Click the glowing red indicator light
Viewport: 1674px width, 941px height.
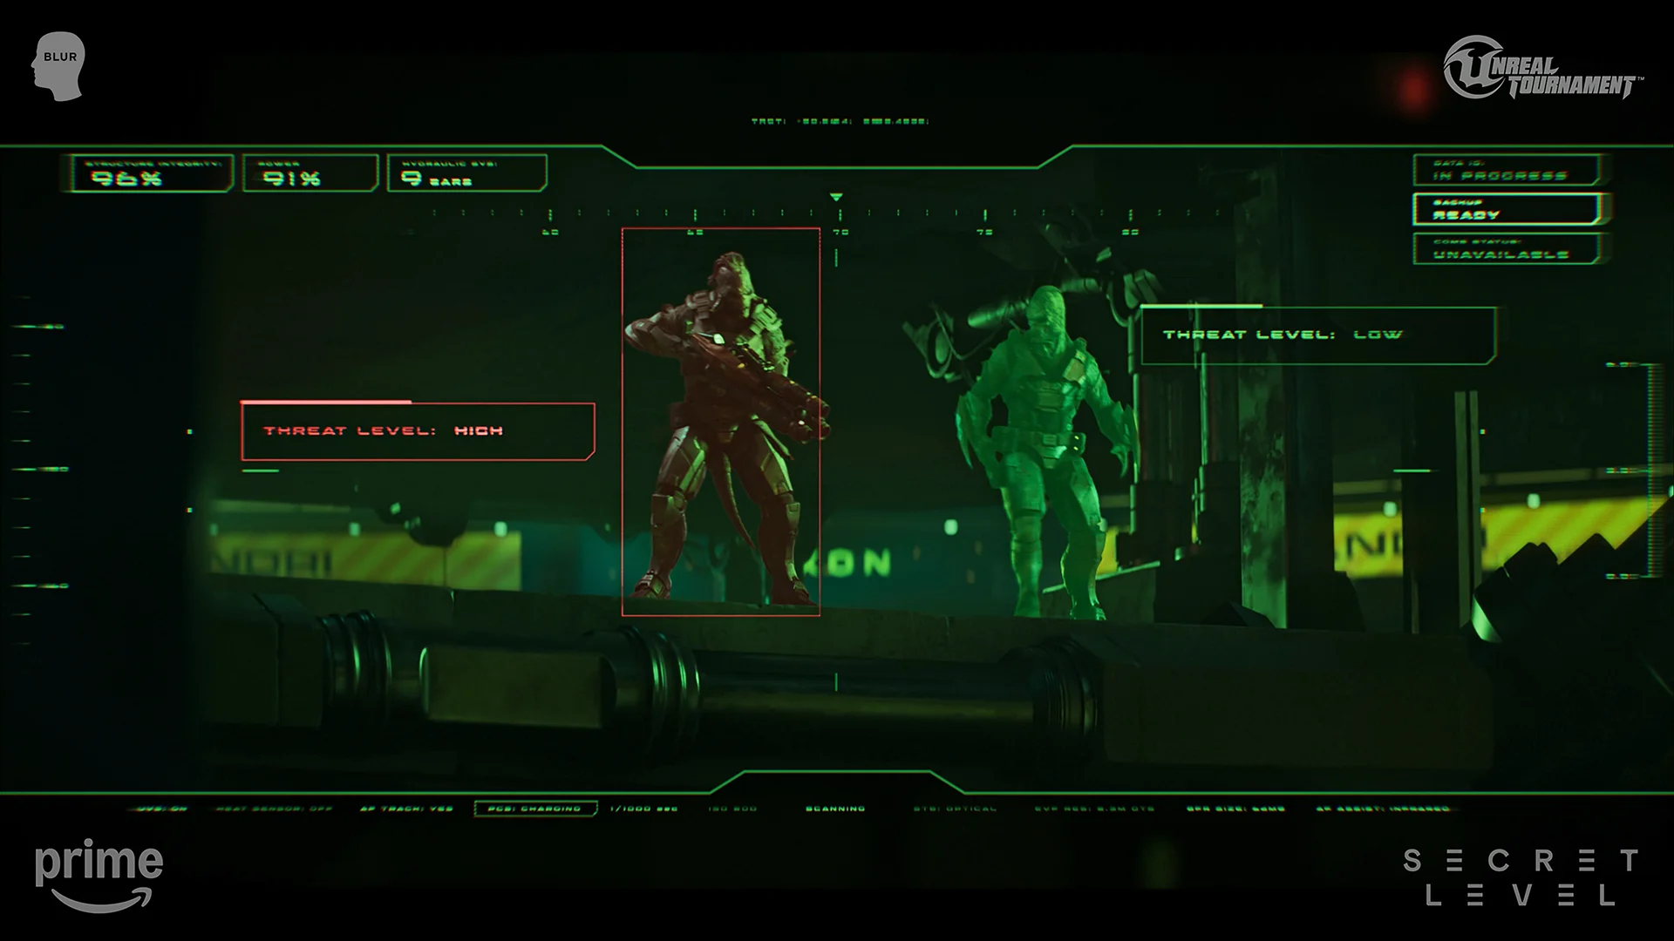[1413, 90]
